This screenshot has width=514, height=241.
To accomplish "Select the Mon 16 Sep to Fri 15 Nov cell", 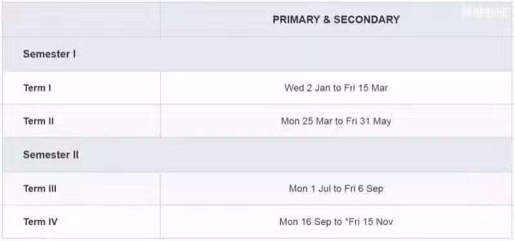I will 336,222.
